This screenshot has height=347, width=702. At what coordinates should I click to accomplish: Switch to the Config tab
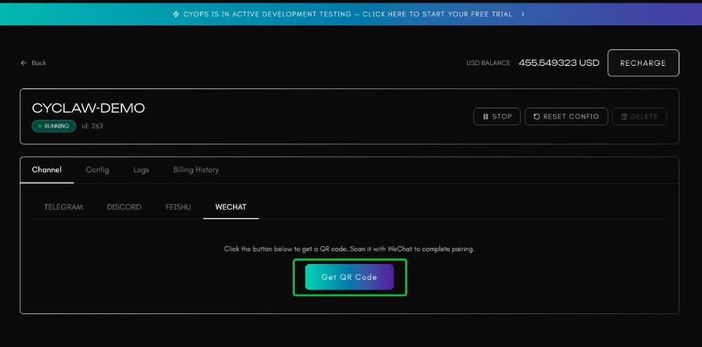97,169
